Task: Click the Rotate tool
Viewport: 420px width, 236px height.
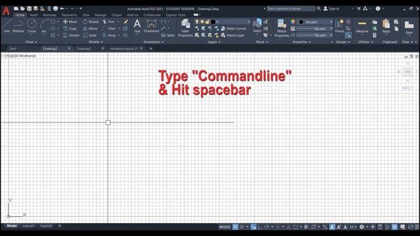Action: coord(91,22)
